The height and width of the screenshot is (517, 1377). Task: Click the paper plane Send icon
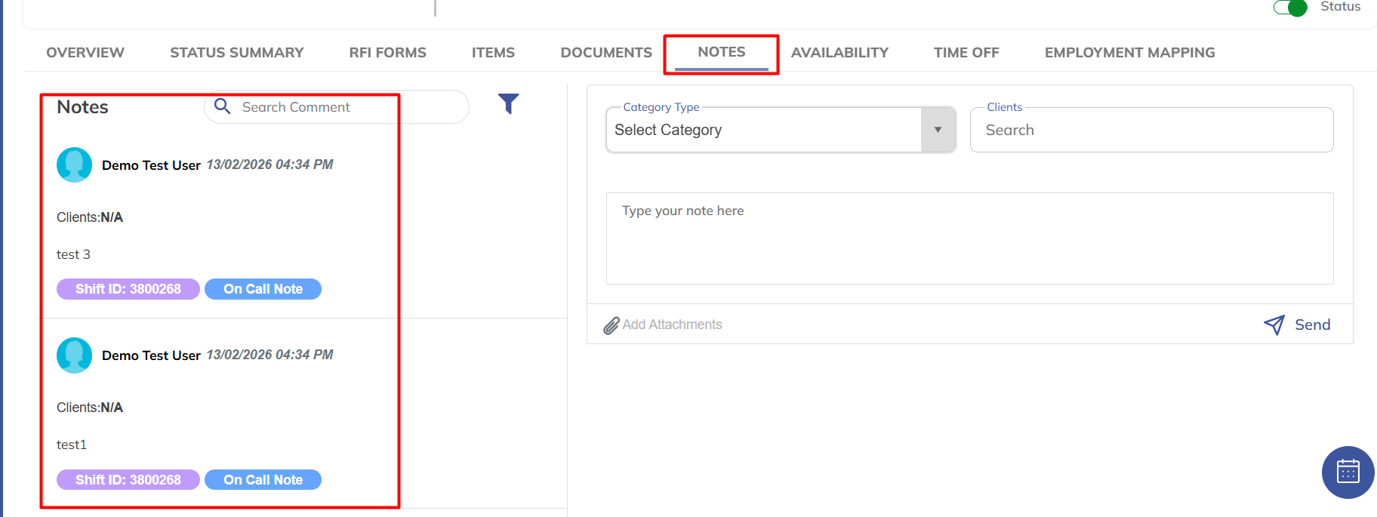pyautogui.click(x=1274, y=325)
